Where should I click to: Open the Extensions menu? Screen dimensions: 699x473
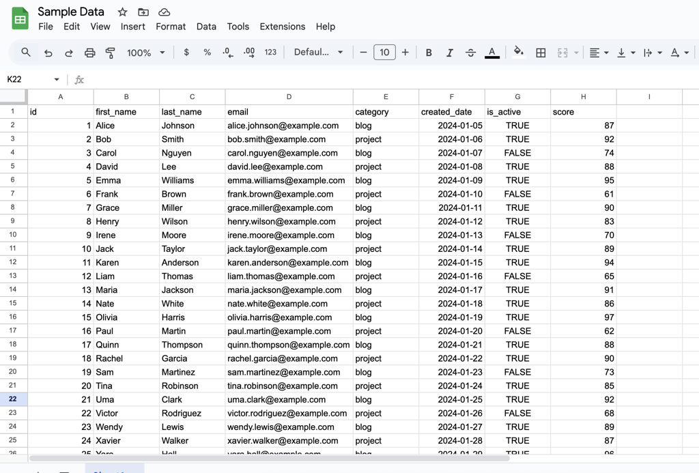282,27
